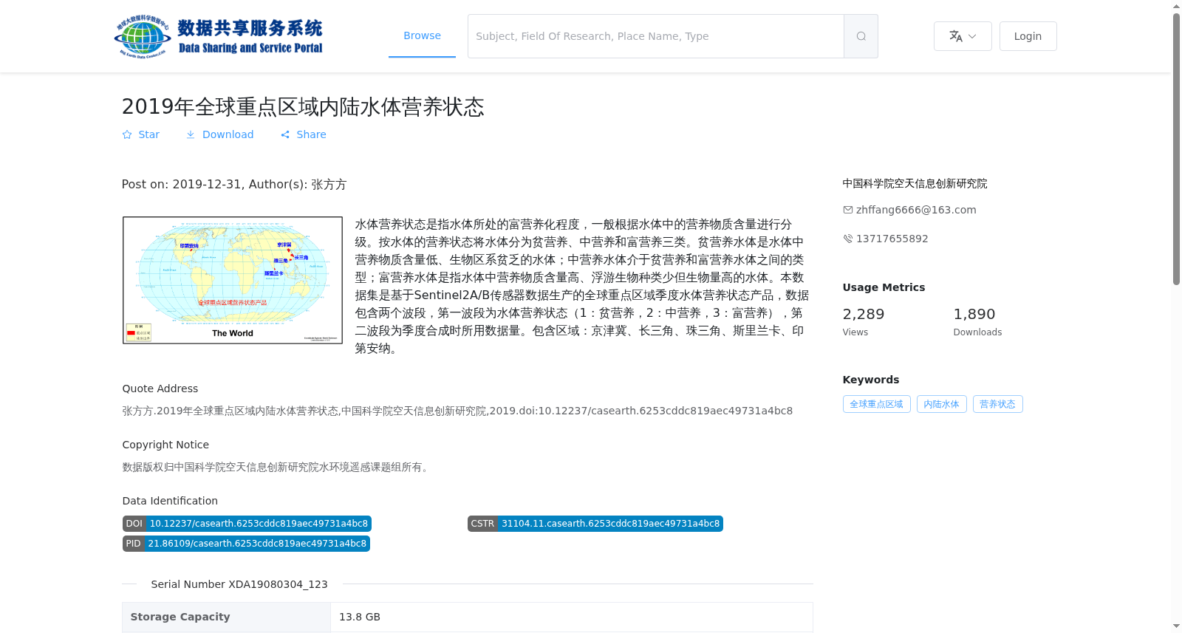Open the language translation dropdown
The height and width of the screenshot is (633, 1182).
click(963, 36)
